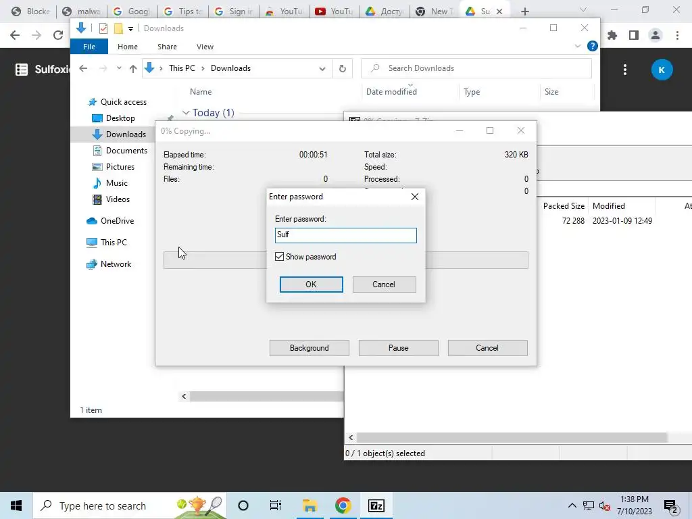The height and width of the screenshot is (519, 692).
Task: Sort 7-Zip list by Modified column
Action: [609, 206]
